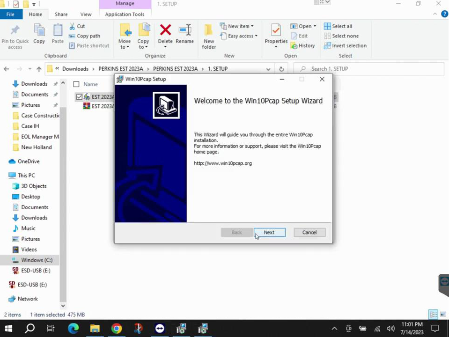Open the Case IH folder
The image size is (449, 337).
click(30, 126)
